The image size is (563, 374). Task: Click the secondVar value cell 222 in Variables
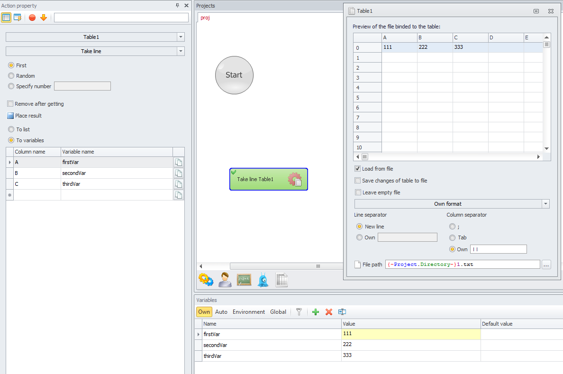click(411, 345)
